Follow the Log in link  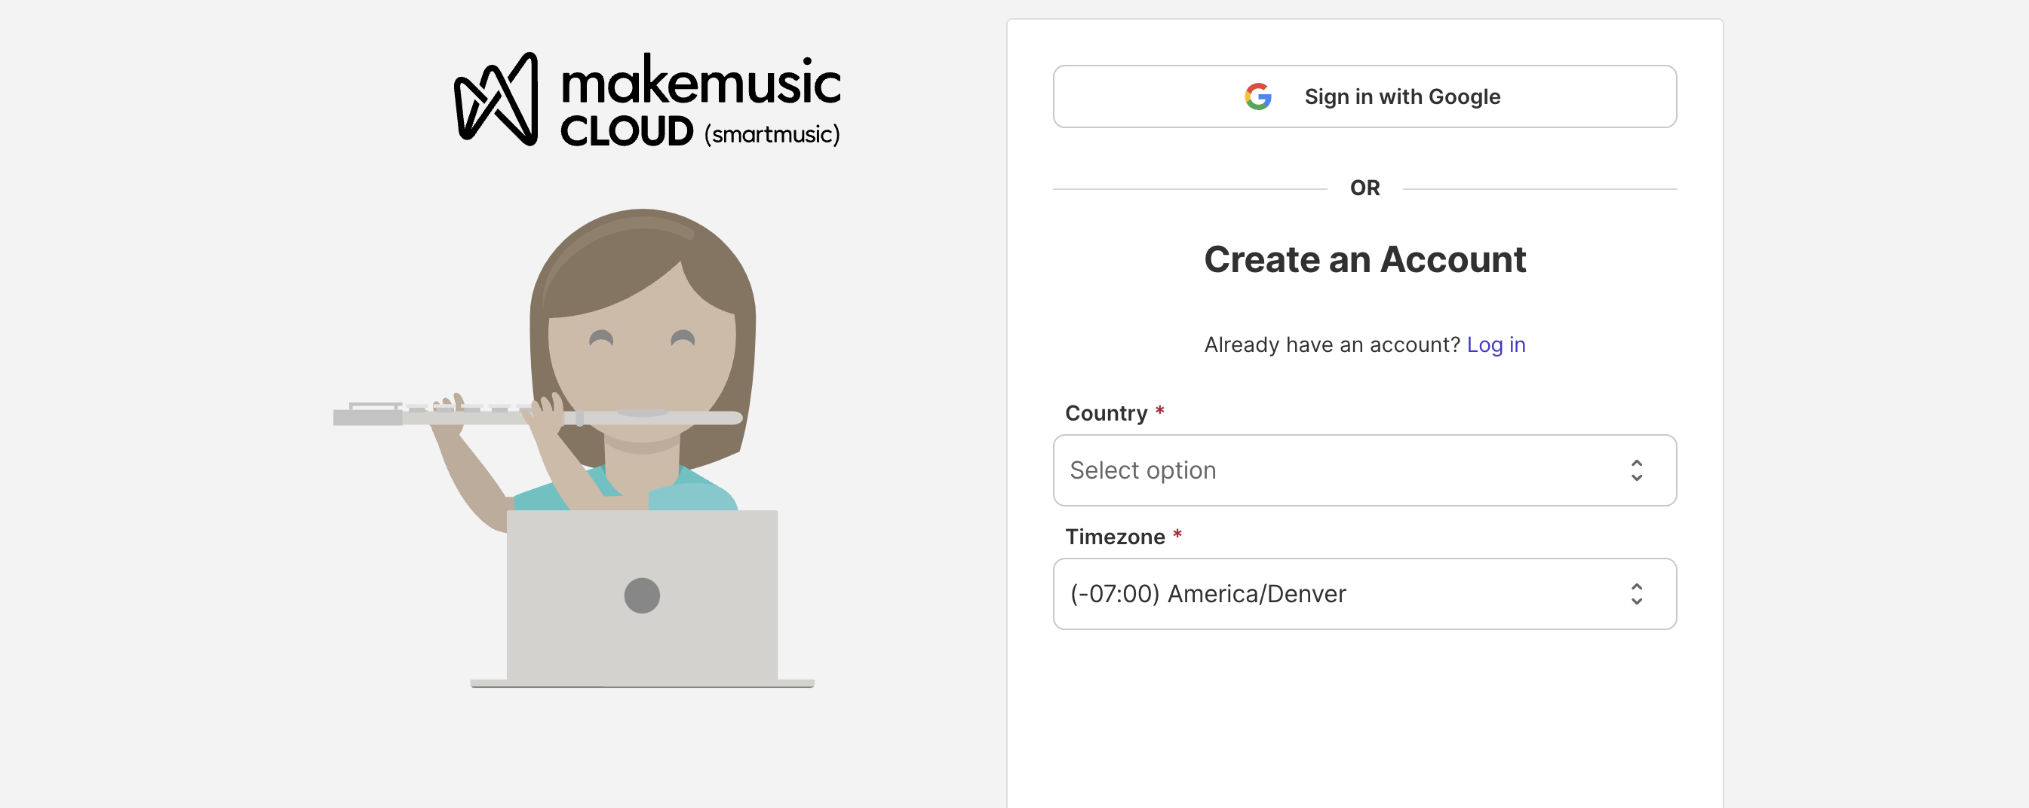click(1496, 344)
